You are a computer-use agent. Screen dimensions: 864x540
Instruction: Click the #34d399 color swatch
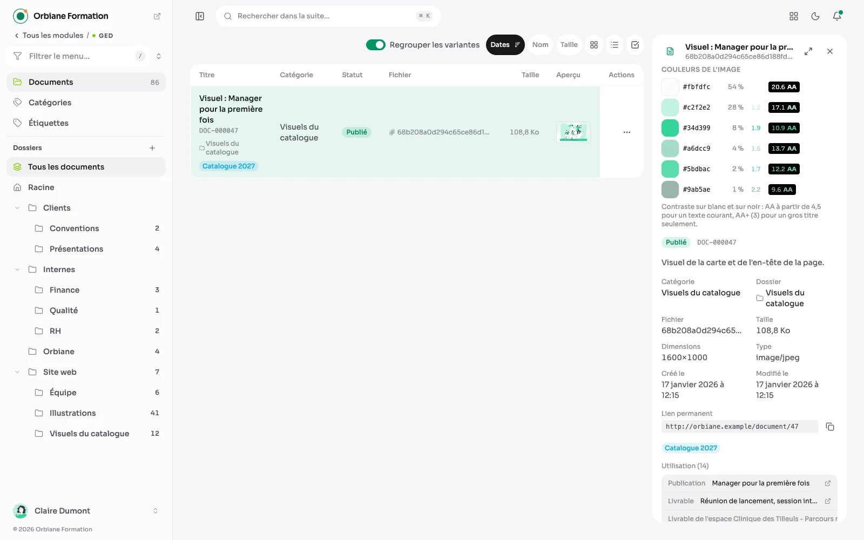pyautogui.click(x=670, y=128)
